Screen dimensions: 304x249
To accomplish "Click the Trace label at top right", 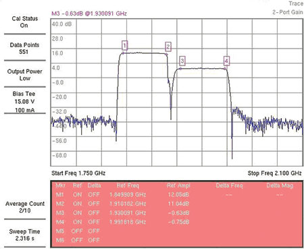I will click(296, 3).
